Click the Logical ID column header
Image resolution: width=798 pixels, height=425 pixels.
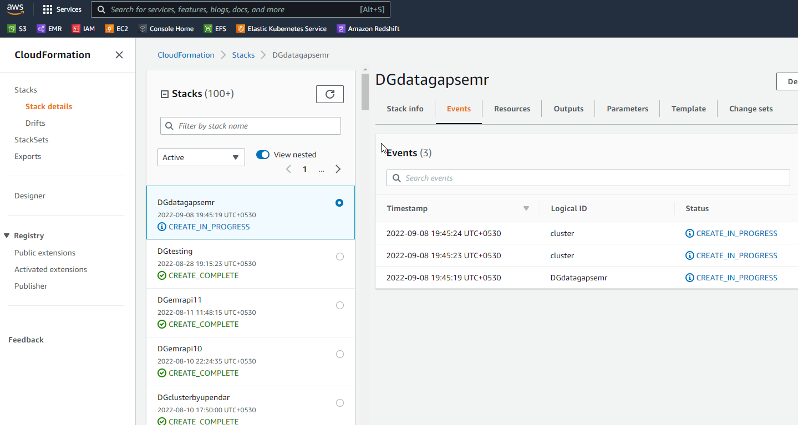(x=569, y=208)
